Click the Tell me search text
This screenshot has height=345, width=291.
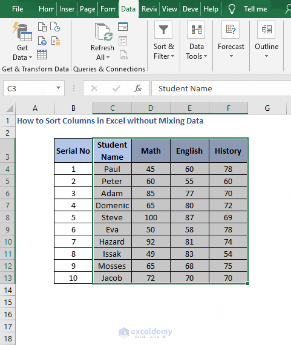pyautogui.click(x=255, y=9)
